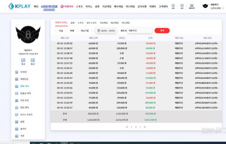Go to next page of results
Viewport: 226px width, 144px height.
pos(140,127)
